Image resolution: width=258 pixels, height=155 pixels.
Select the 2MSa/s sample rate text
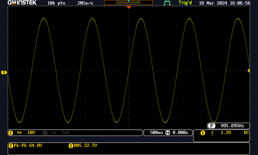pos(85,3)
